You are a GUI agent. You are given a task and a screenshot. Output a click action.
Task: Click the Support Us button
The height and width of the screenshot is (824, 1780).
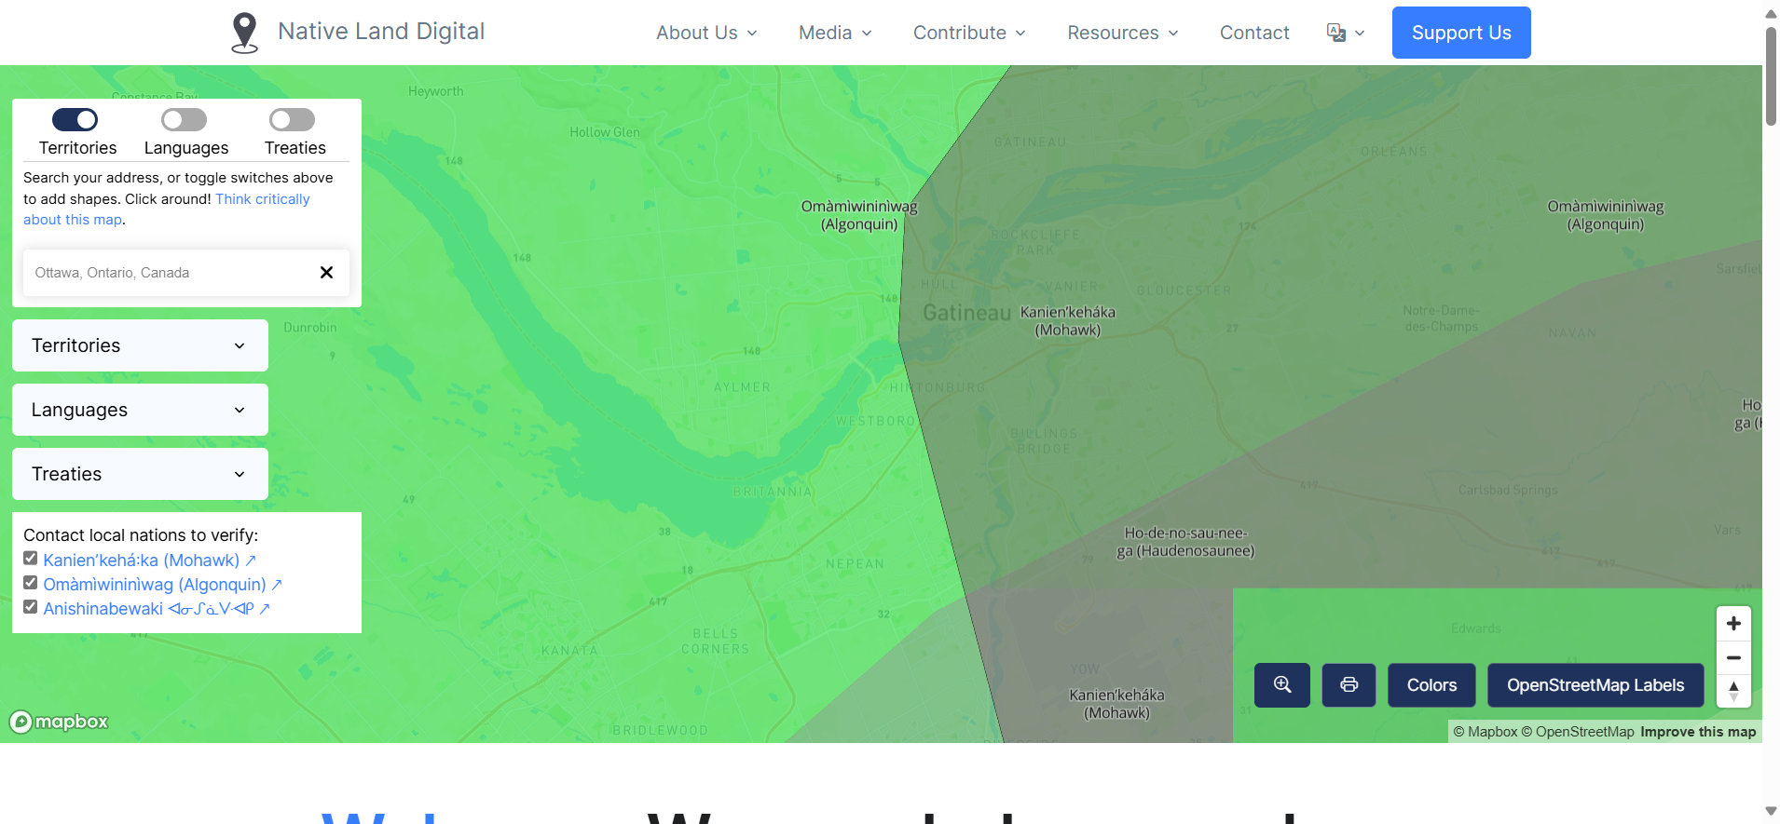click(1460, 33)
